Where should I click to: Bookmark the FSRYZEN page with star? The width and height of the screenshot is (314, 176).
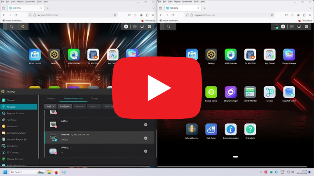[x=272, y=15]
